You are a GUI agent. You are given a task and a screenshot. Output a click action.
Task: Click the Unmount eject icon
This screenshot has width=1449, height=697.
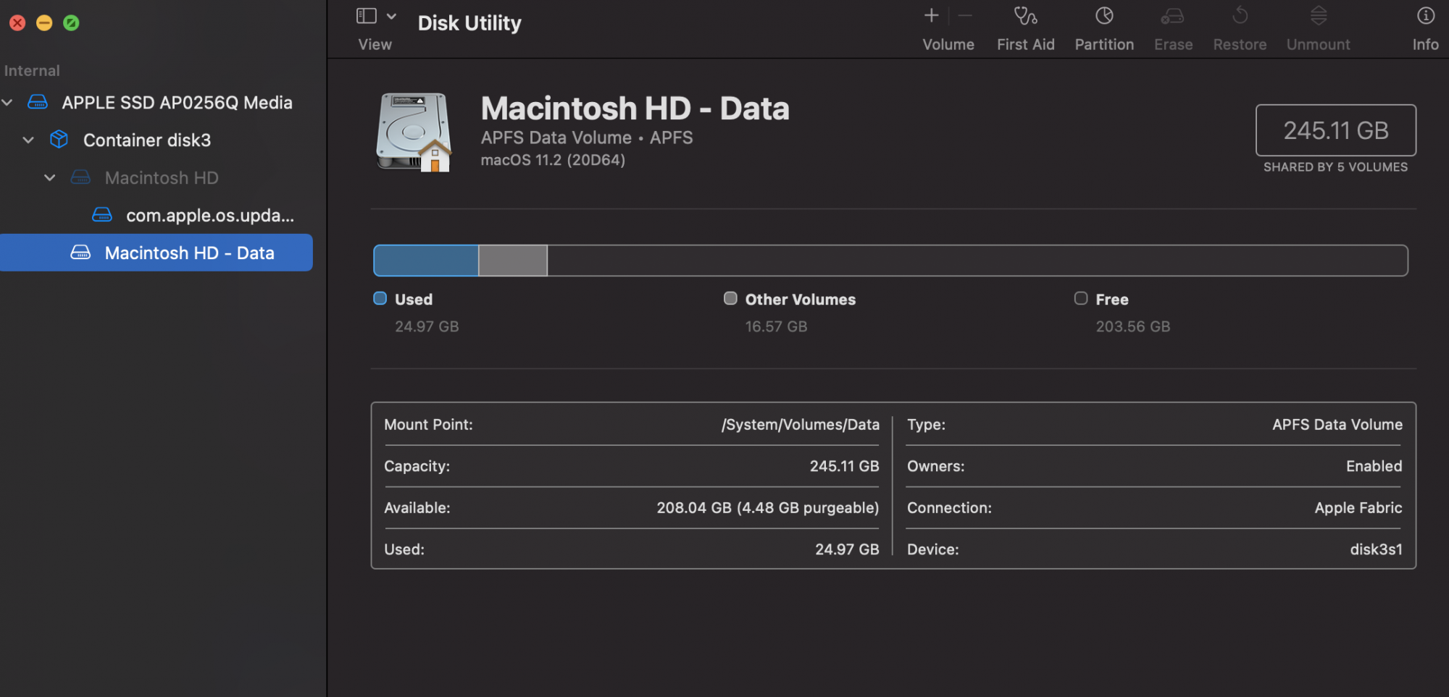tap(1319, 16)
